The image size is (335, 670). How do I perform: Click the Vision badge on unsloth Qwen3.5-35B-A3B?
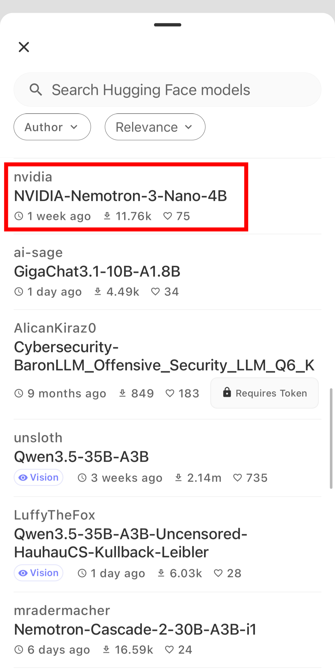coord(39,478)
